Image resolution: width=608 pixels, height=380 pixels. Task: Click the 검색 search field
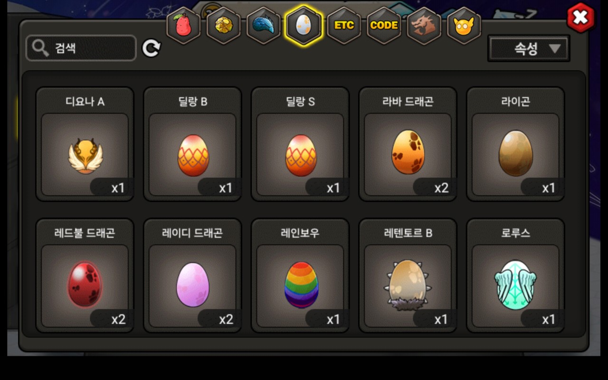tap(81, 48)
